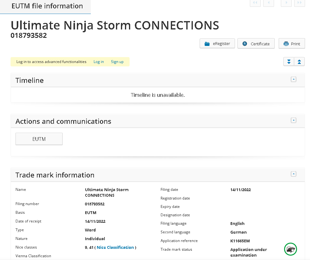
Task: Go to the previous trade mark result
Action: pos(268,3)
